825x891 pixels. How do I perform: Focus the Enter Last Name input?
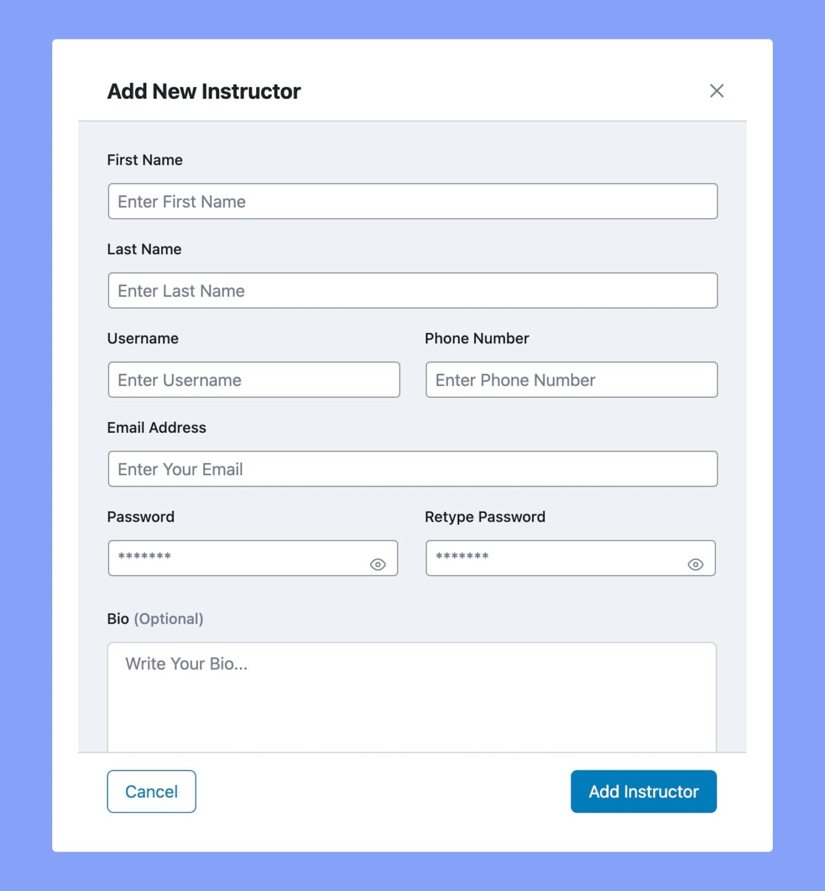412,291
